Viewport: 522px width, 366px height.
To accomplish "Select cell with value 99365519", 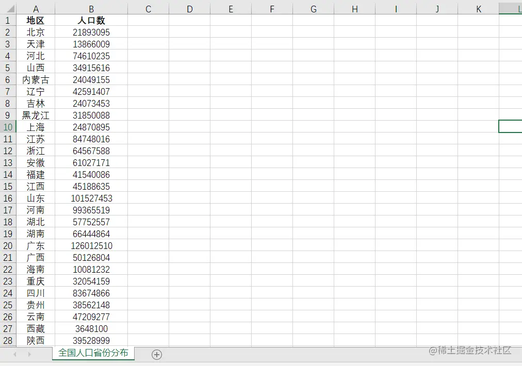I will (91, 210).
